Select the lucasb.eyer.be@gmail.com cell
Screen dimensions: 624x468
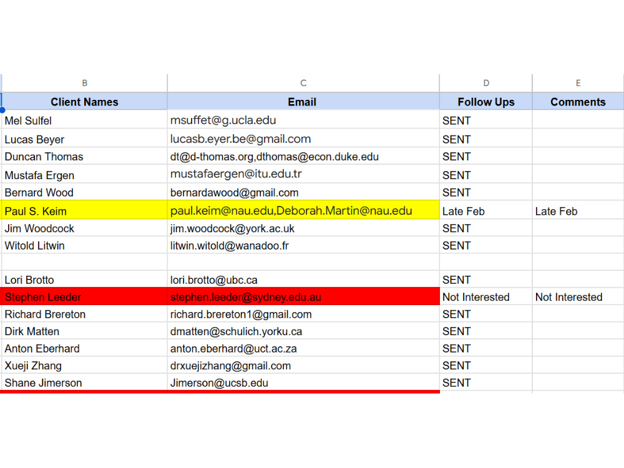pyautogui.click(x=303, y=138)
